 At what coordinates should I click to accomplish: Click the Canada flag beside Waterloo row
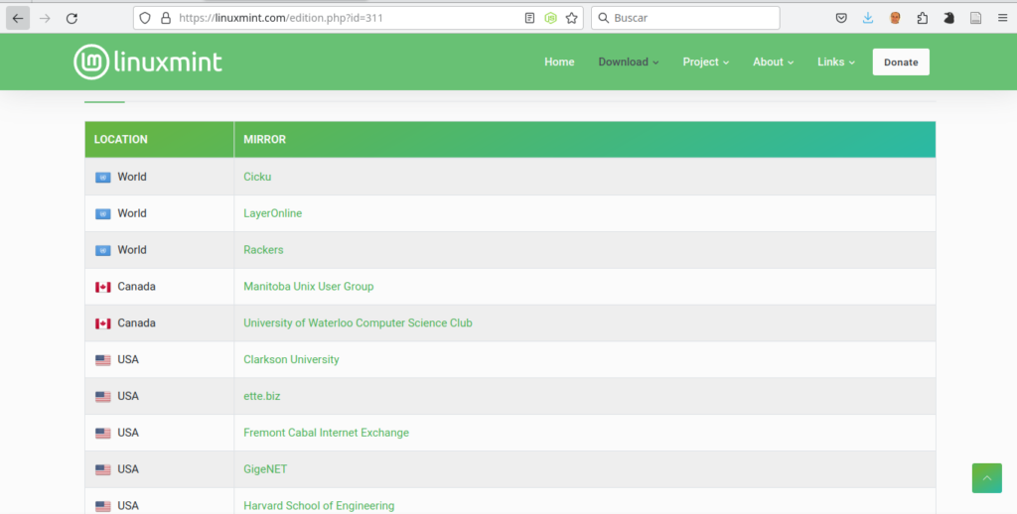tap(103, 323)
